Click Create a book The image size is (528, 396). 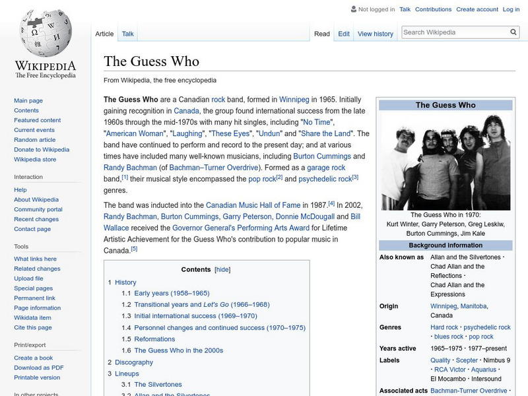click(34, 358)
